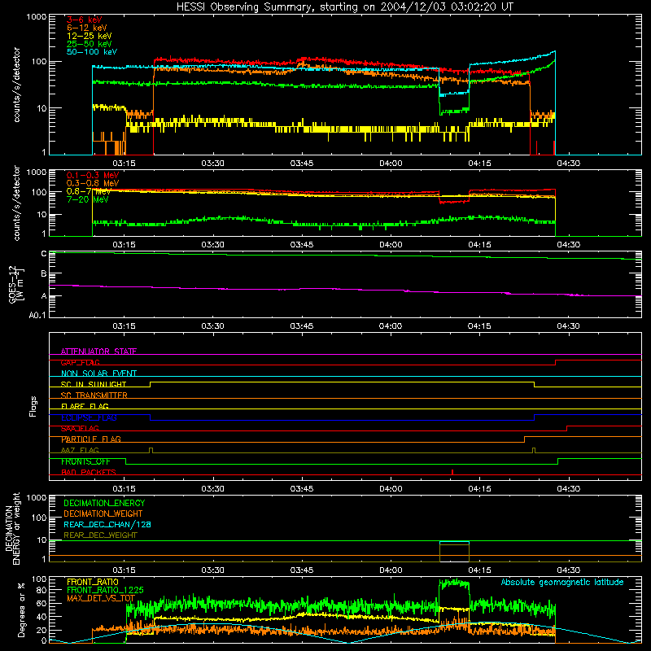Click 04:00 tick under the MeV plot
Viewport: 651px width, 651px height.
[391, 245]
